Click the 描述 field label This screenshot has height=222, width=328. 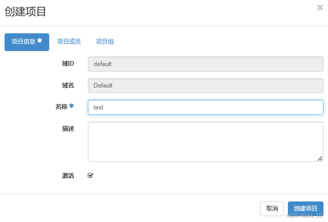tap(67, 129)
